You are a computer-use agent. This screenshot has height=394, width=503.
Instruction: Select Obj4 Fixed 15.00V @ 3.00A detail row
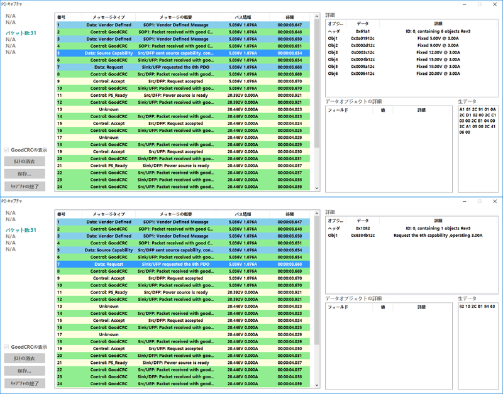(x=412, y=60)
